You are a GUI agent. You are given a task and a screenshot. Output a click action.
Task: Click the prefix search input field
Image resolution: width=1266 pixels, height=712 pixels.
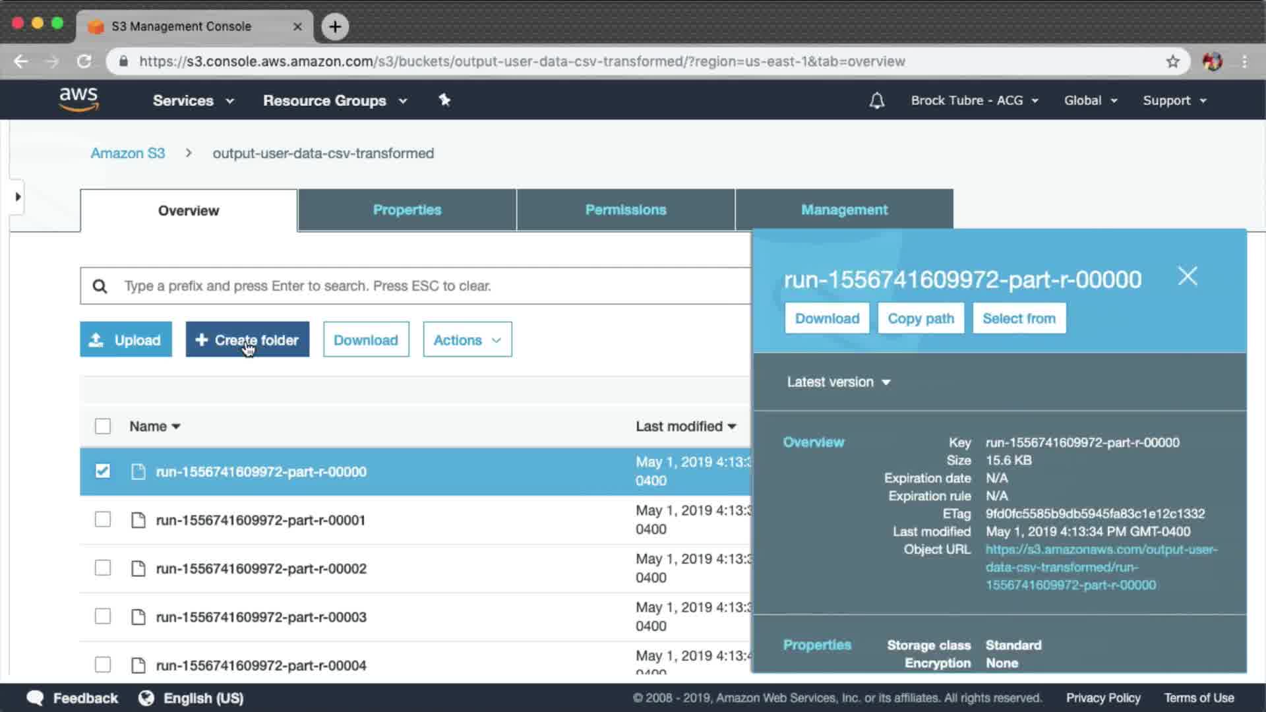click(422, 286)
